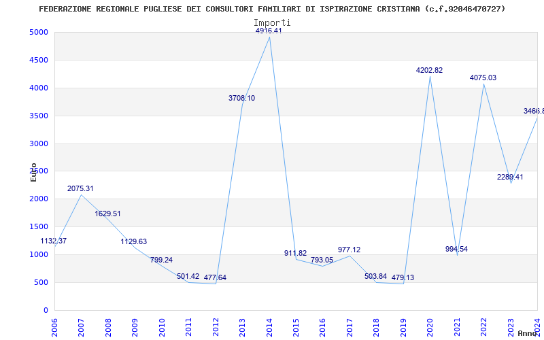Image resolution: width=544 pixels, height=340 pixels.
Task: Click the 2018 year axis label
Action: 377,328
